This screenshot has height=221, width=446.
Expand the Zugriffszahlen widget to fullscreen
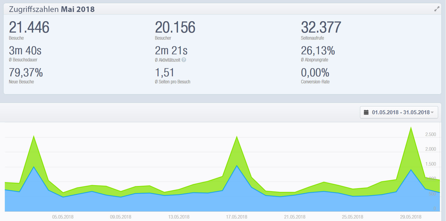tap(437, 9)
